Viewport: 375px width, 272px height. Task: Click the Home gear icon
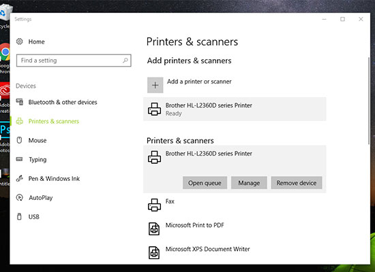point(19,41)
